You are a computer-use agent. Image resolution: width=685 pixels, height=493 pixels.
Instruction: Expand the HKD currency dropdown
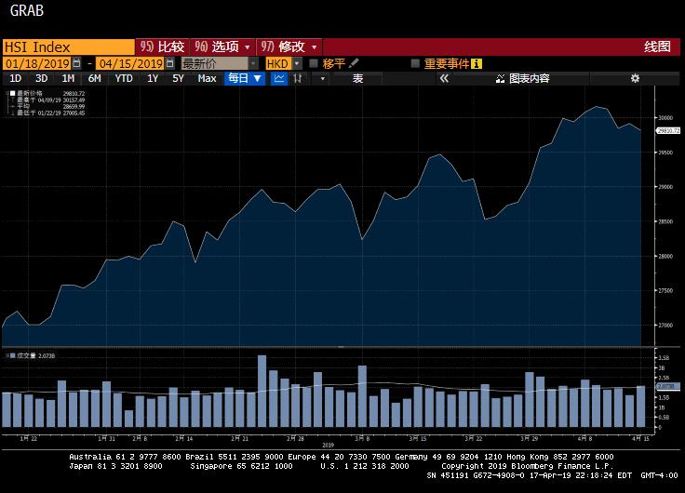[297, 63]
